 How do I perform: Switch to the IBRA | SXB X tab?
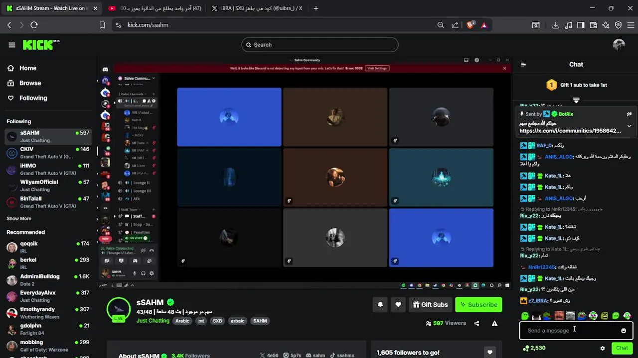click(256, 8)
